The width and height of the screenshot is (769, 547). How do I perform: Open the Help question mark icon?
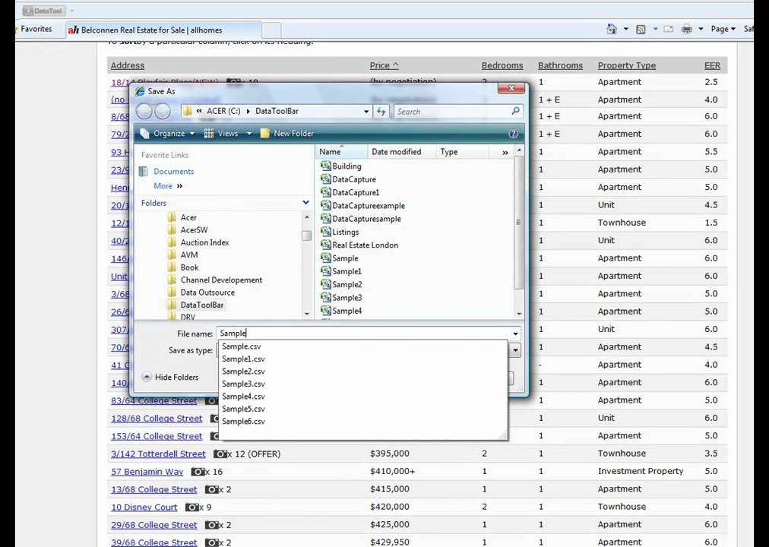[513, 133]
